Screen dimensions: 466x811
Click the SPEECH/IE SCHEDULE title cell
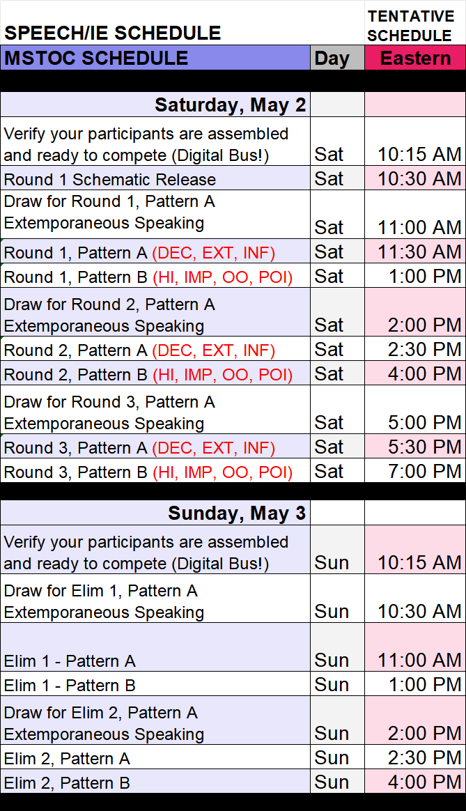point(113,33)
